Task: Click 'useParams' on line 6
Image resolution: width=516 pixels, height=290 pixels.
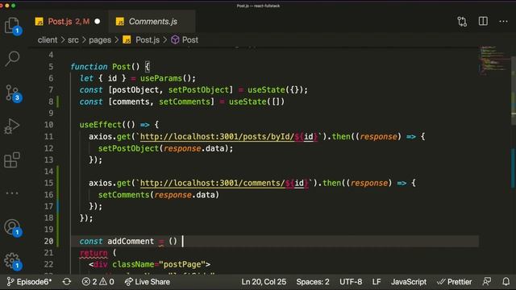Action: [x=161, y=78]
